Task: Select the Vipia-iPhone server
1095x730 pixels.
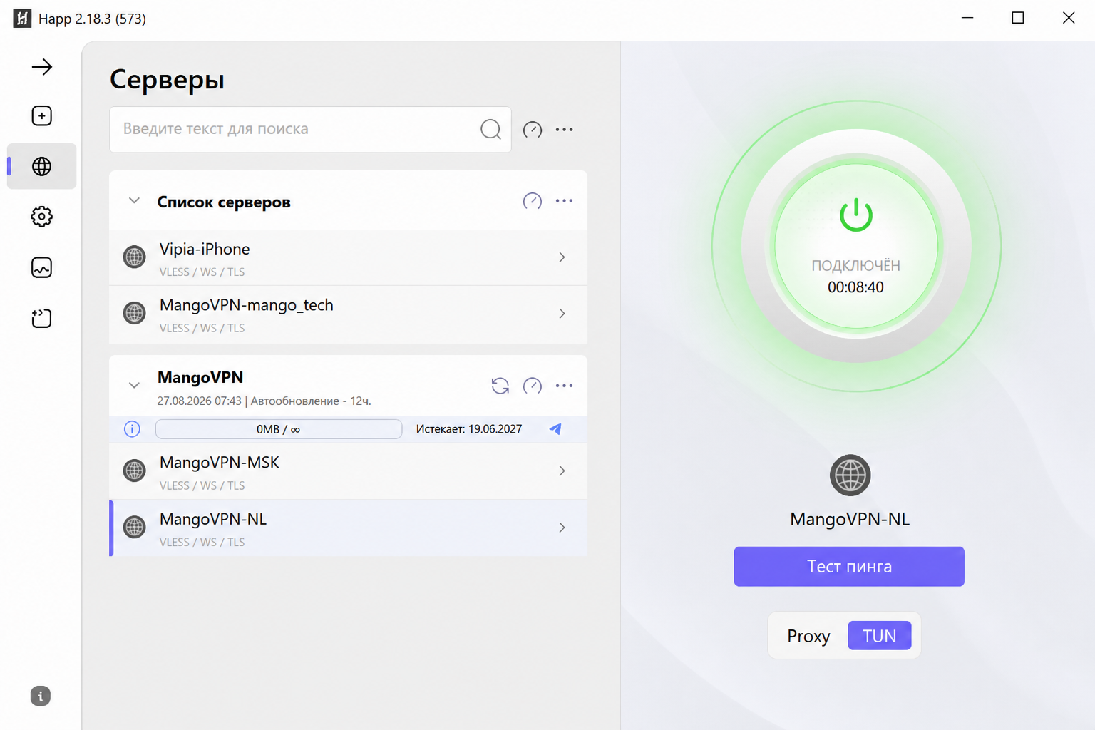Action: (x=348, y=257)
